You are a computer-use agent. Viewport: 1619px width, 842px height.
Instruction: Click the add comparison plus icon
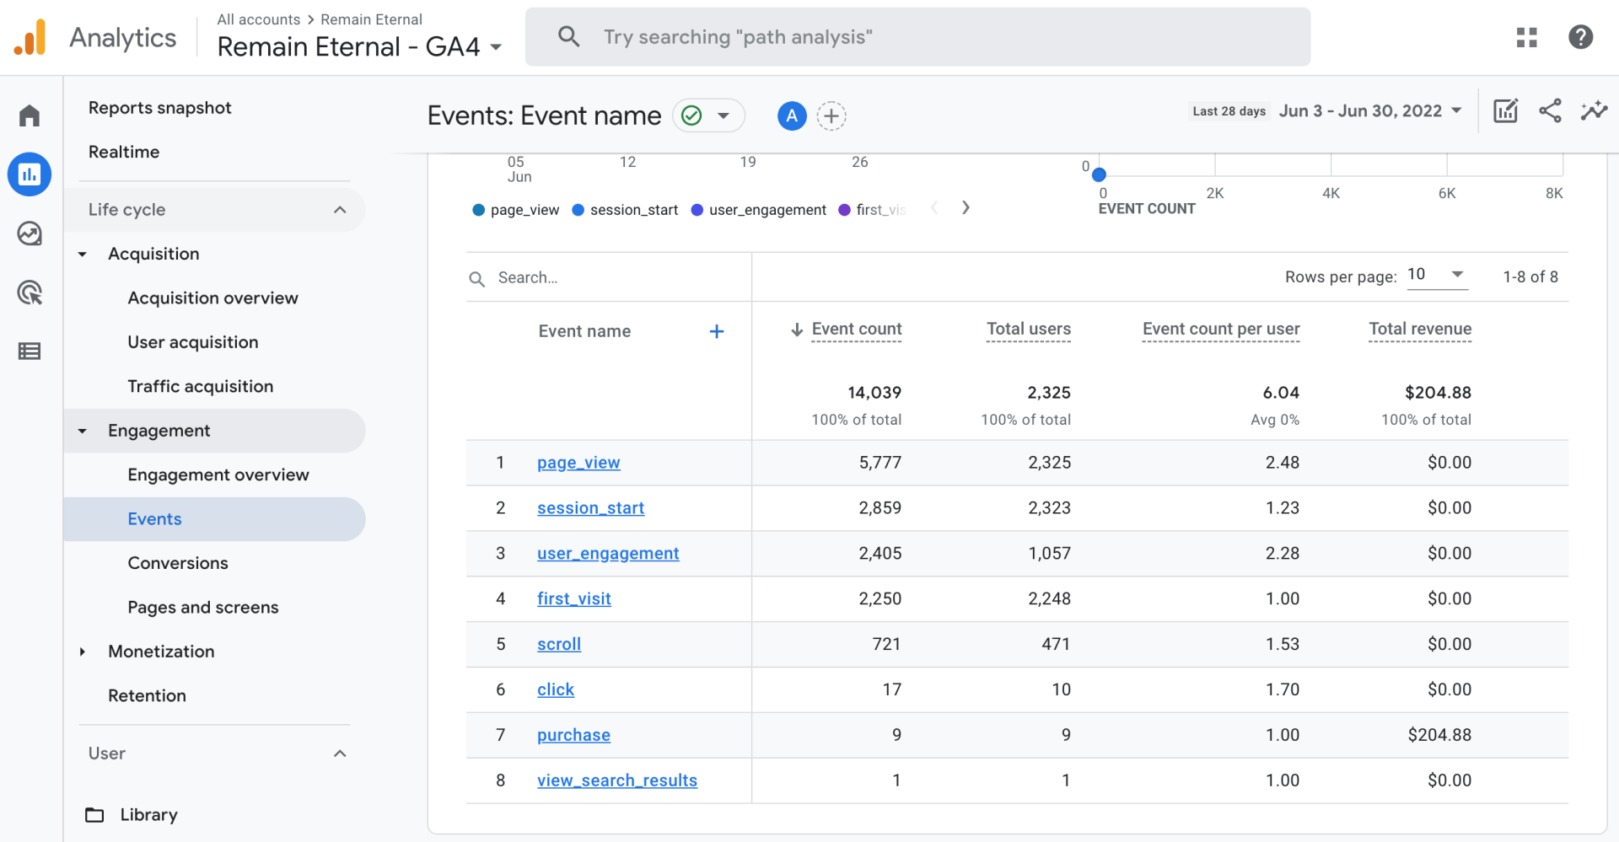point(831,116)
